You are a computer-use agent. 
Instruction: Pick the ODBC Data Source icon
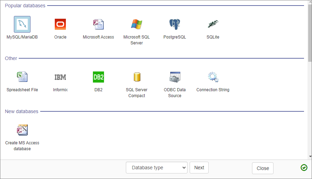tap(175, 77)
